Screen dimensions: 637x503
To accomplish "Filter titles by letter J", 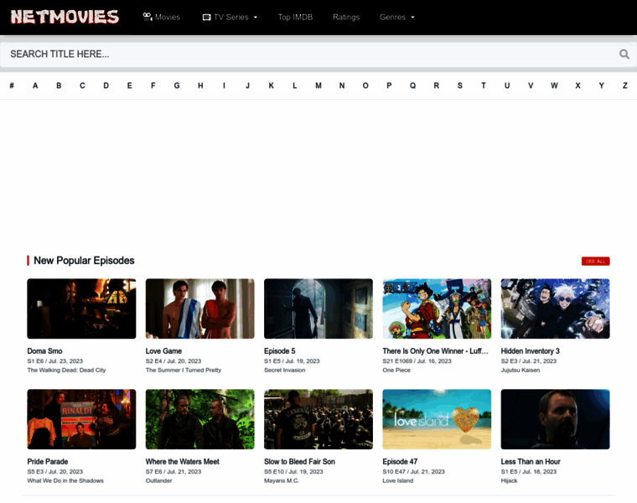I will (247, 86).
